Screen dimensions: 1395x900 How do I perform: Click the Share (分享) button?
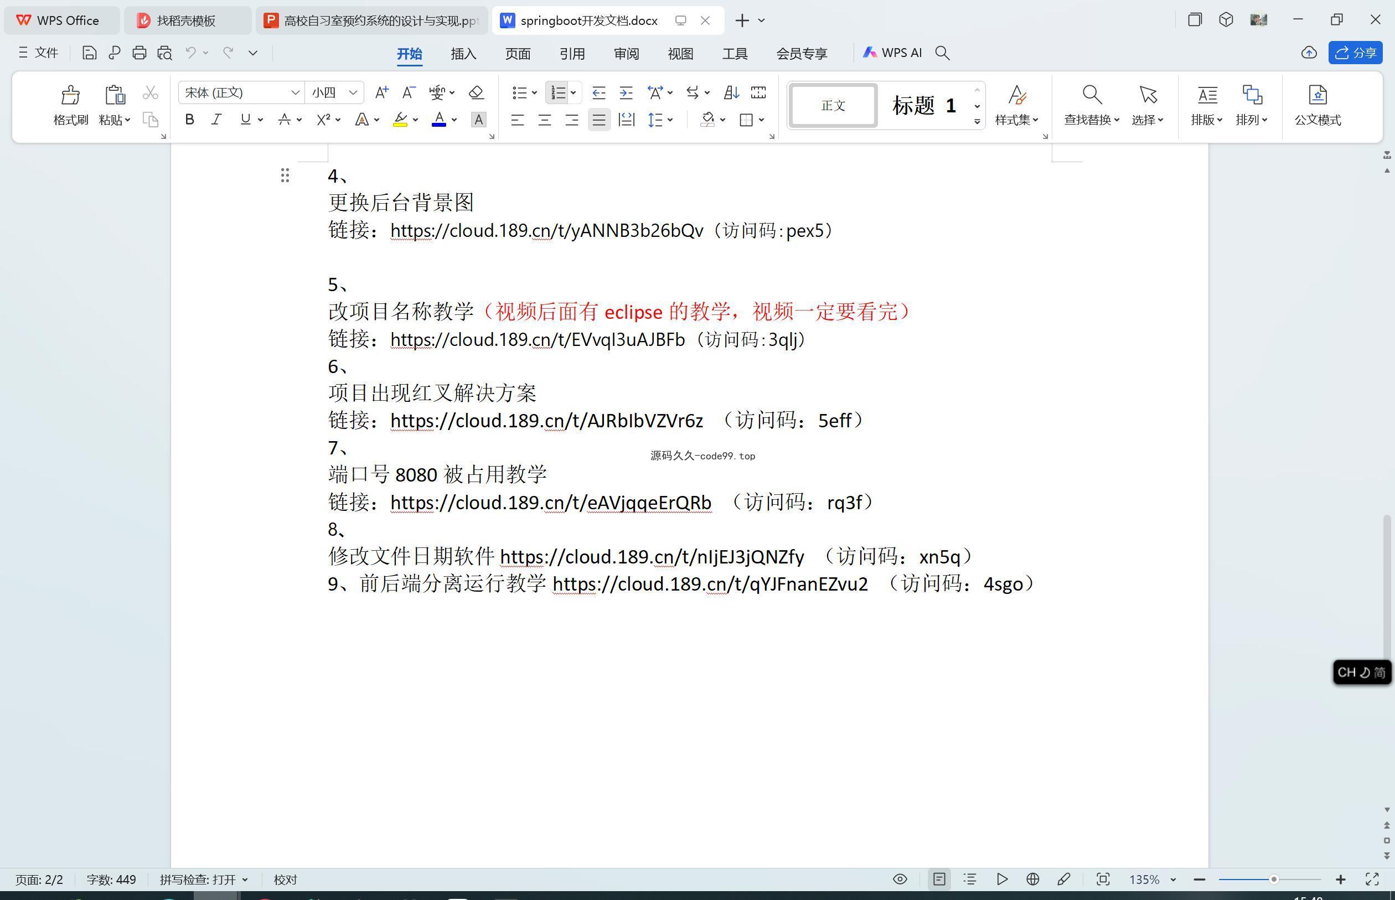(1355, 53)
